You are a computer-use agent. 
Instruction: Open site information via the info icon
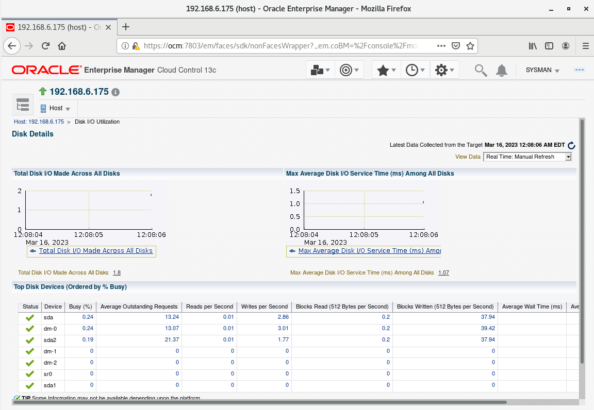tap(125, 46)
